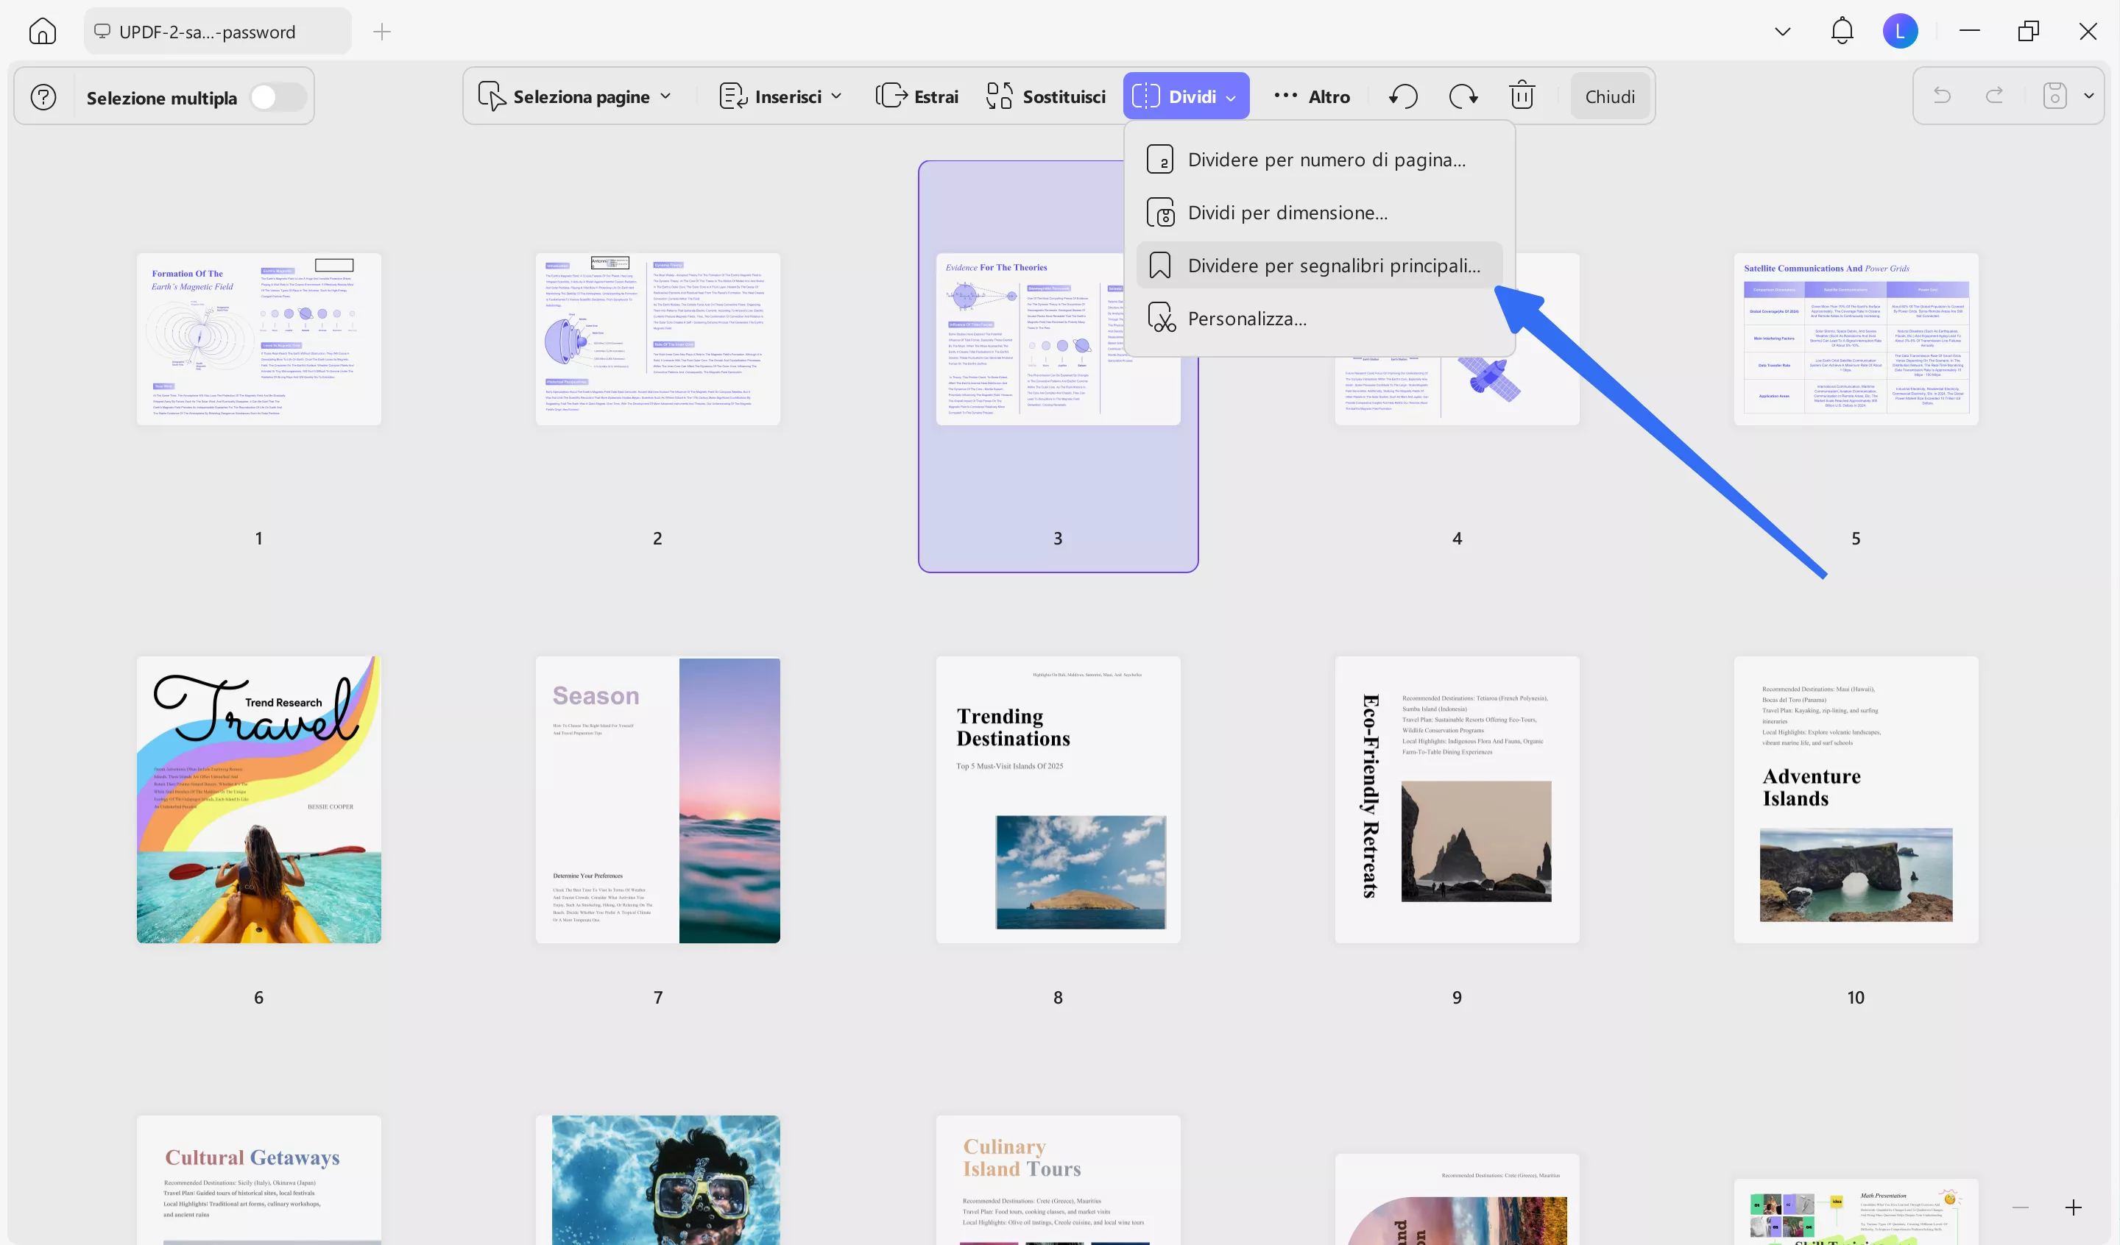Open the help question mark icon

43,98
